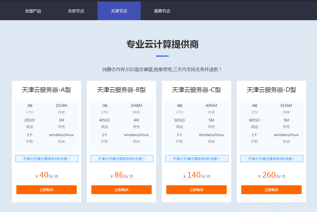Open the 8折优惠 promo in B型 card
Viewport: 317px width, 212px height.
coord(122,159)
